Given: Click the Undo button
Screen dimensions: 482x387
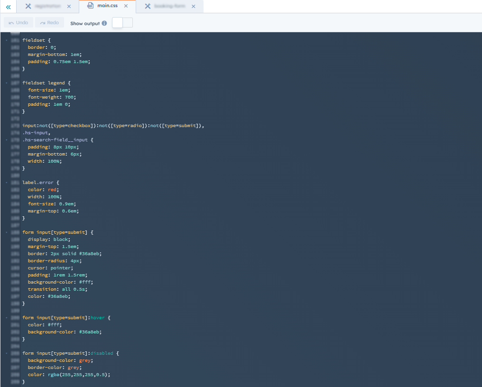Looking at the screenshot, I should (x=19, y=22).
